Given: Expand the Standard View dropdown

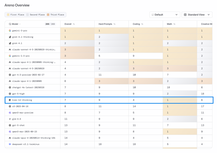Looking at the screenshot, I should point(197,15).
